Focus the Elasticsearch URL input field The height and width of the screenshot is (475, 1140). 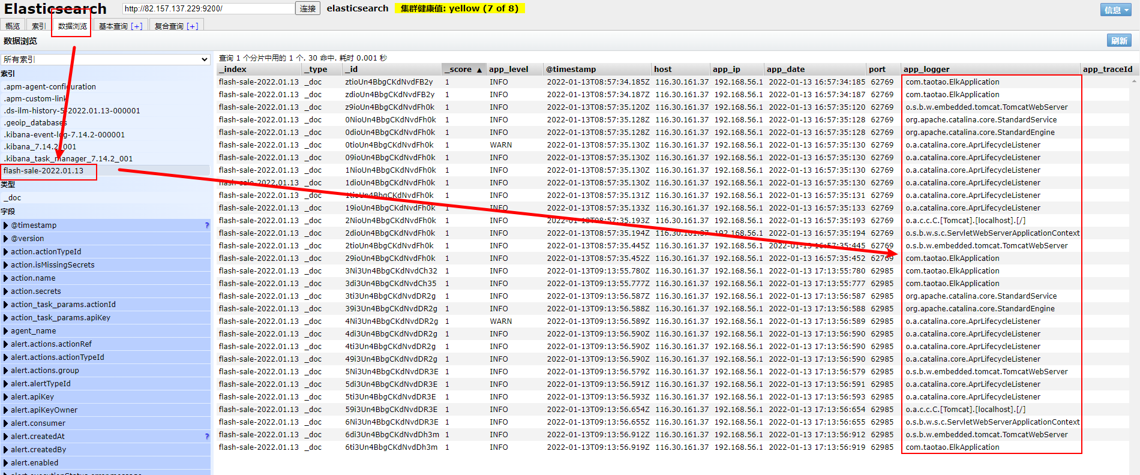pyautogui.click(x=208, y=8)
